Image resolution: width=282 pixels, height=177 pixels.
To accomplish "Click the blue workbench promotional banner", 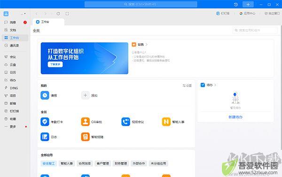I will coord(85,58).
